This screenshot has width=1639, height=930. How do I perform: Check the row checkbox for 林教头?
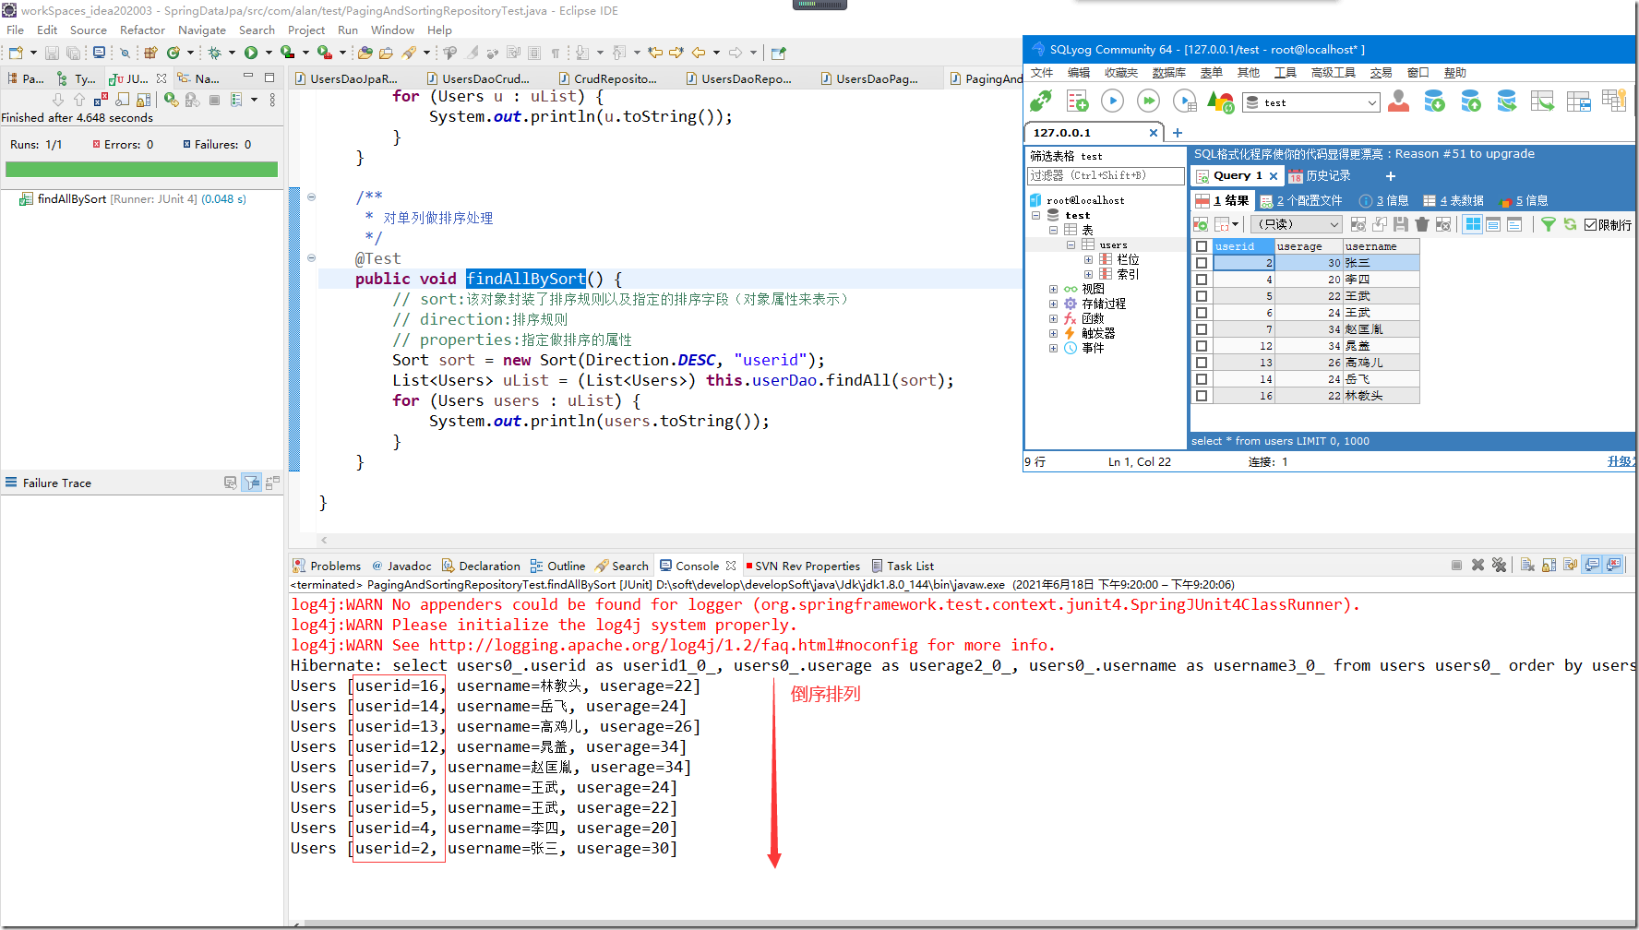coord(1201,396)
